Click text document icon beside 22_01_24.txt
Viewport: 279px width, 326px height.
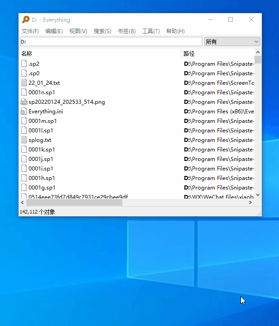pyautogui.click(x=24, y=83)
